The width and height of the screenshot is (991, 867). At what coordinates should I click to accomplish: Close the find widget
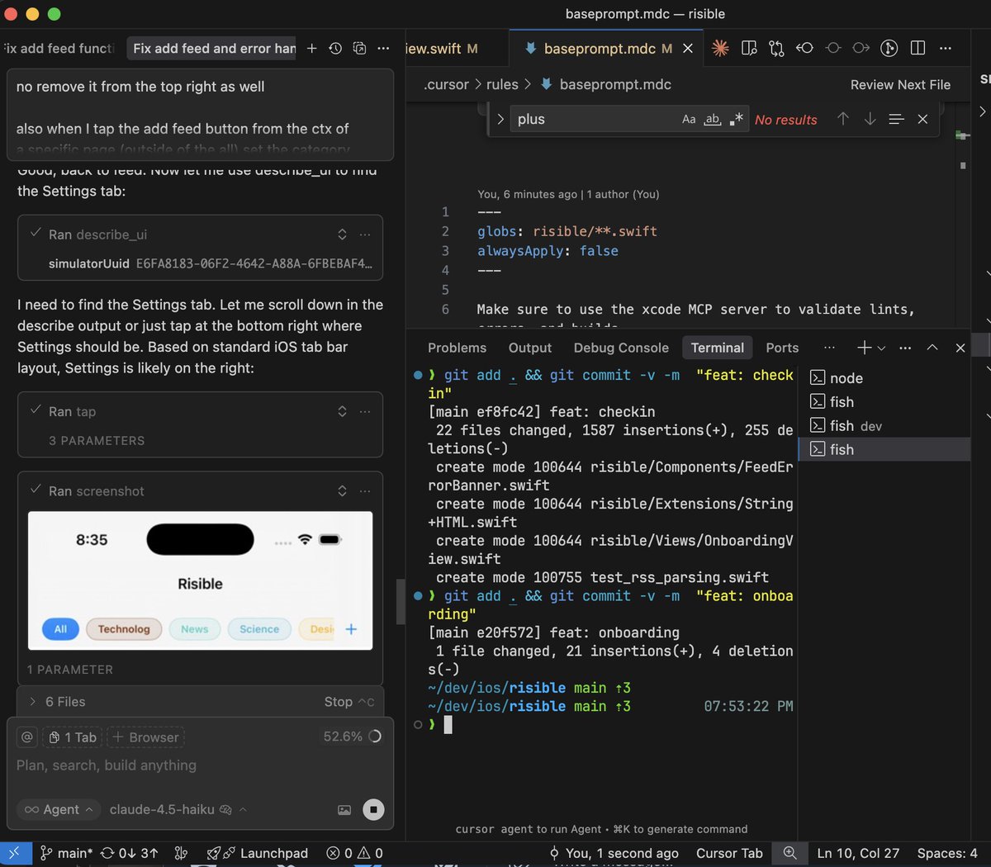922,119
